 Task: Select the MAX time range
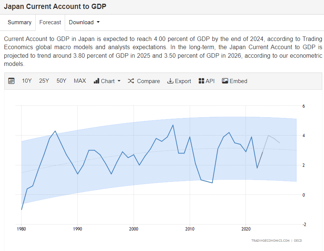point(80,81)
